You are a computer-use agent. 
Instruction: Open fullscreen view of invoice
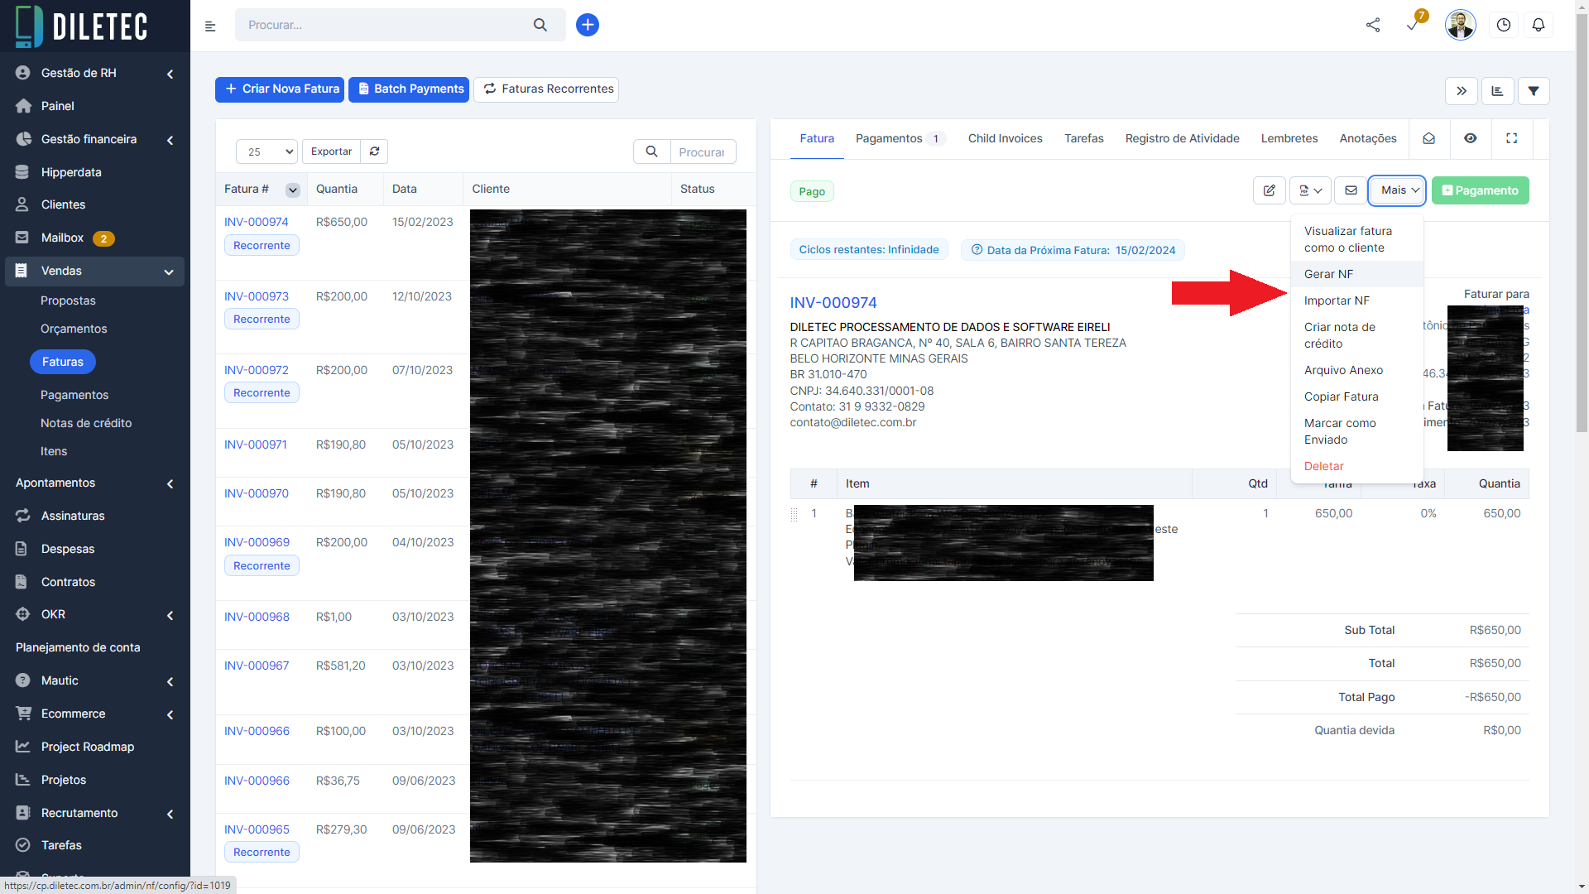click(1511, 138)
